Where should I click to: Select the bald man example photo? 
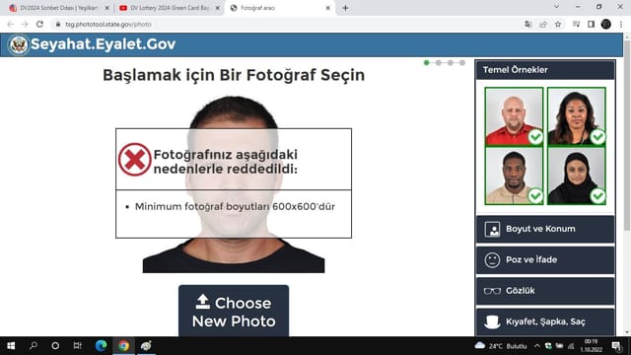click(x=514, y=116)
